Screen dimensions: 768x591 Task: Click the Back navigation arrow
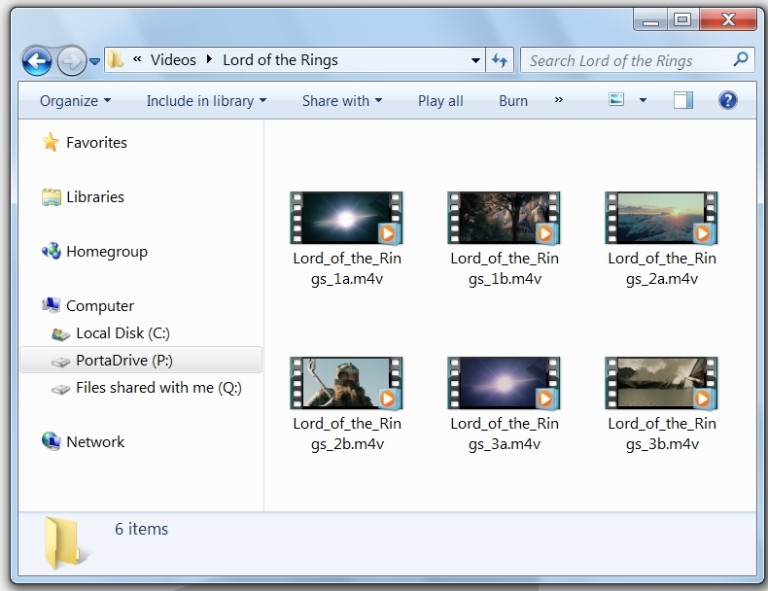pyautogui.click(x=37, y=61)
